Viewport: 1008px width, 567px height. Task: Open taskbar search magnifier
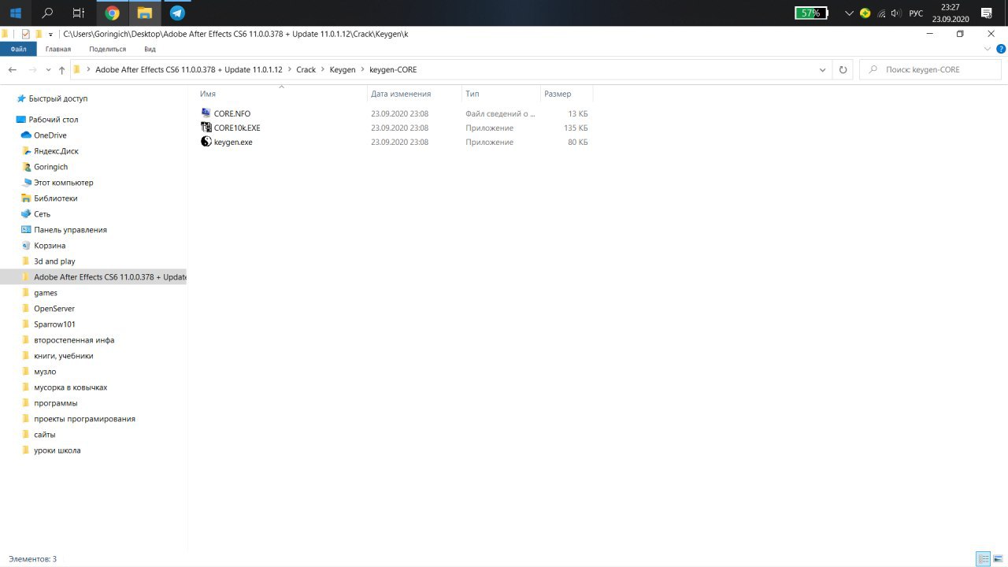[47, 13]
